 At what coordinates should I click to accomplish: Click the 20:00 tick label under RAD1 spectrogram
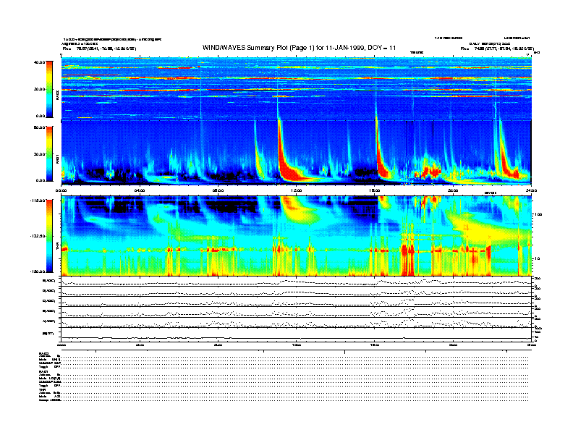pos(453,190)
